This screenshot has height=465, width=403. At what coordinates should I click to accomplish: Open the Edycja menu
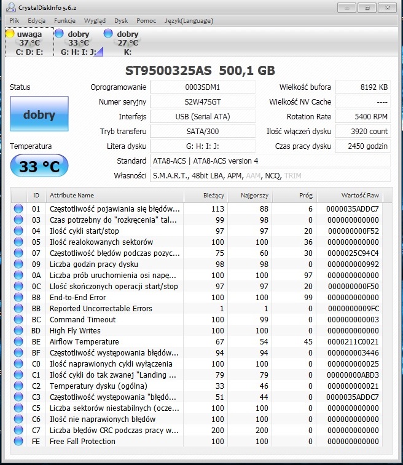(37, 21)
